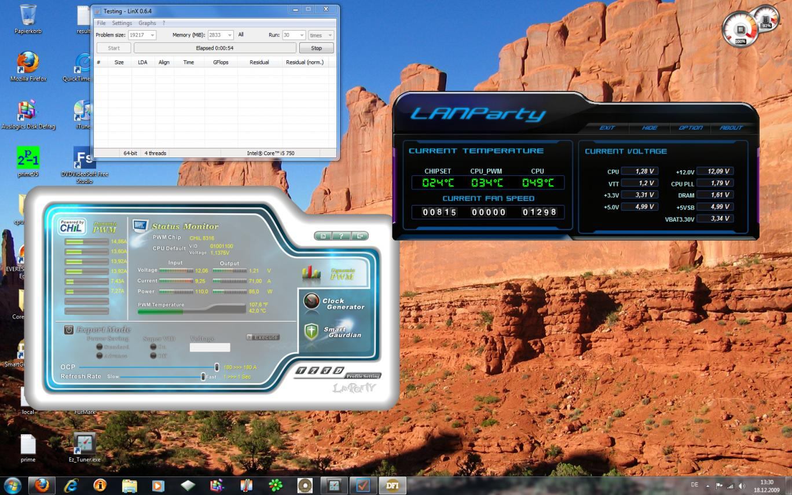
Task: Click the Windows Start orb
Action: tap(13, 485)
